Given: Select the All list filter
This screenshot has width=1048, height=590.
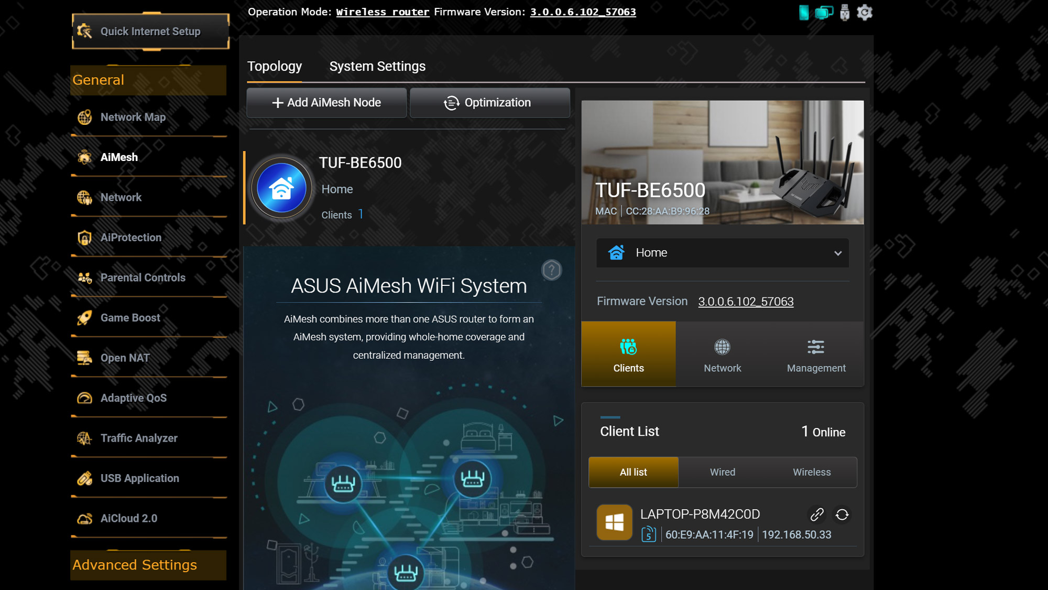Looking at the screenshot, I should pos(633,472).
